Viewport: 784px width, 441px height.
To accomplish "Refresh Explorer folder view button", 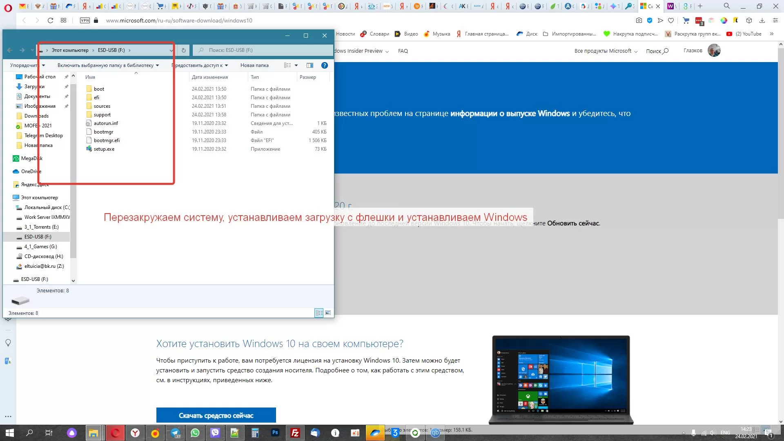I will tap(184, 50).
